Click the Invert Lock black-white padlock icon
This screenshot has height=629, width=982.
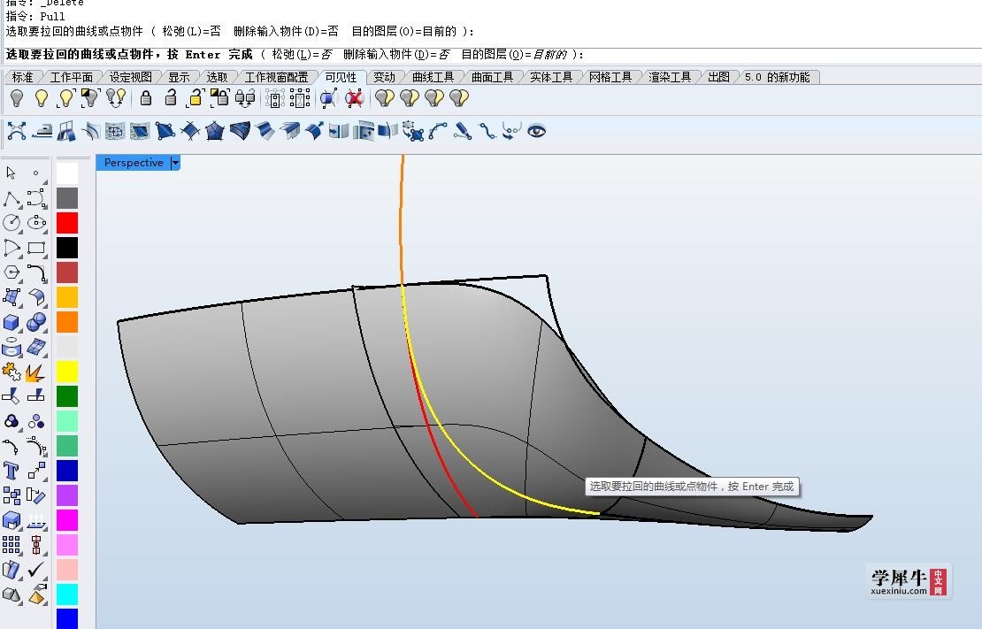pos(219,98)
